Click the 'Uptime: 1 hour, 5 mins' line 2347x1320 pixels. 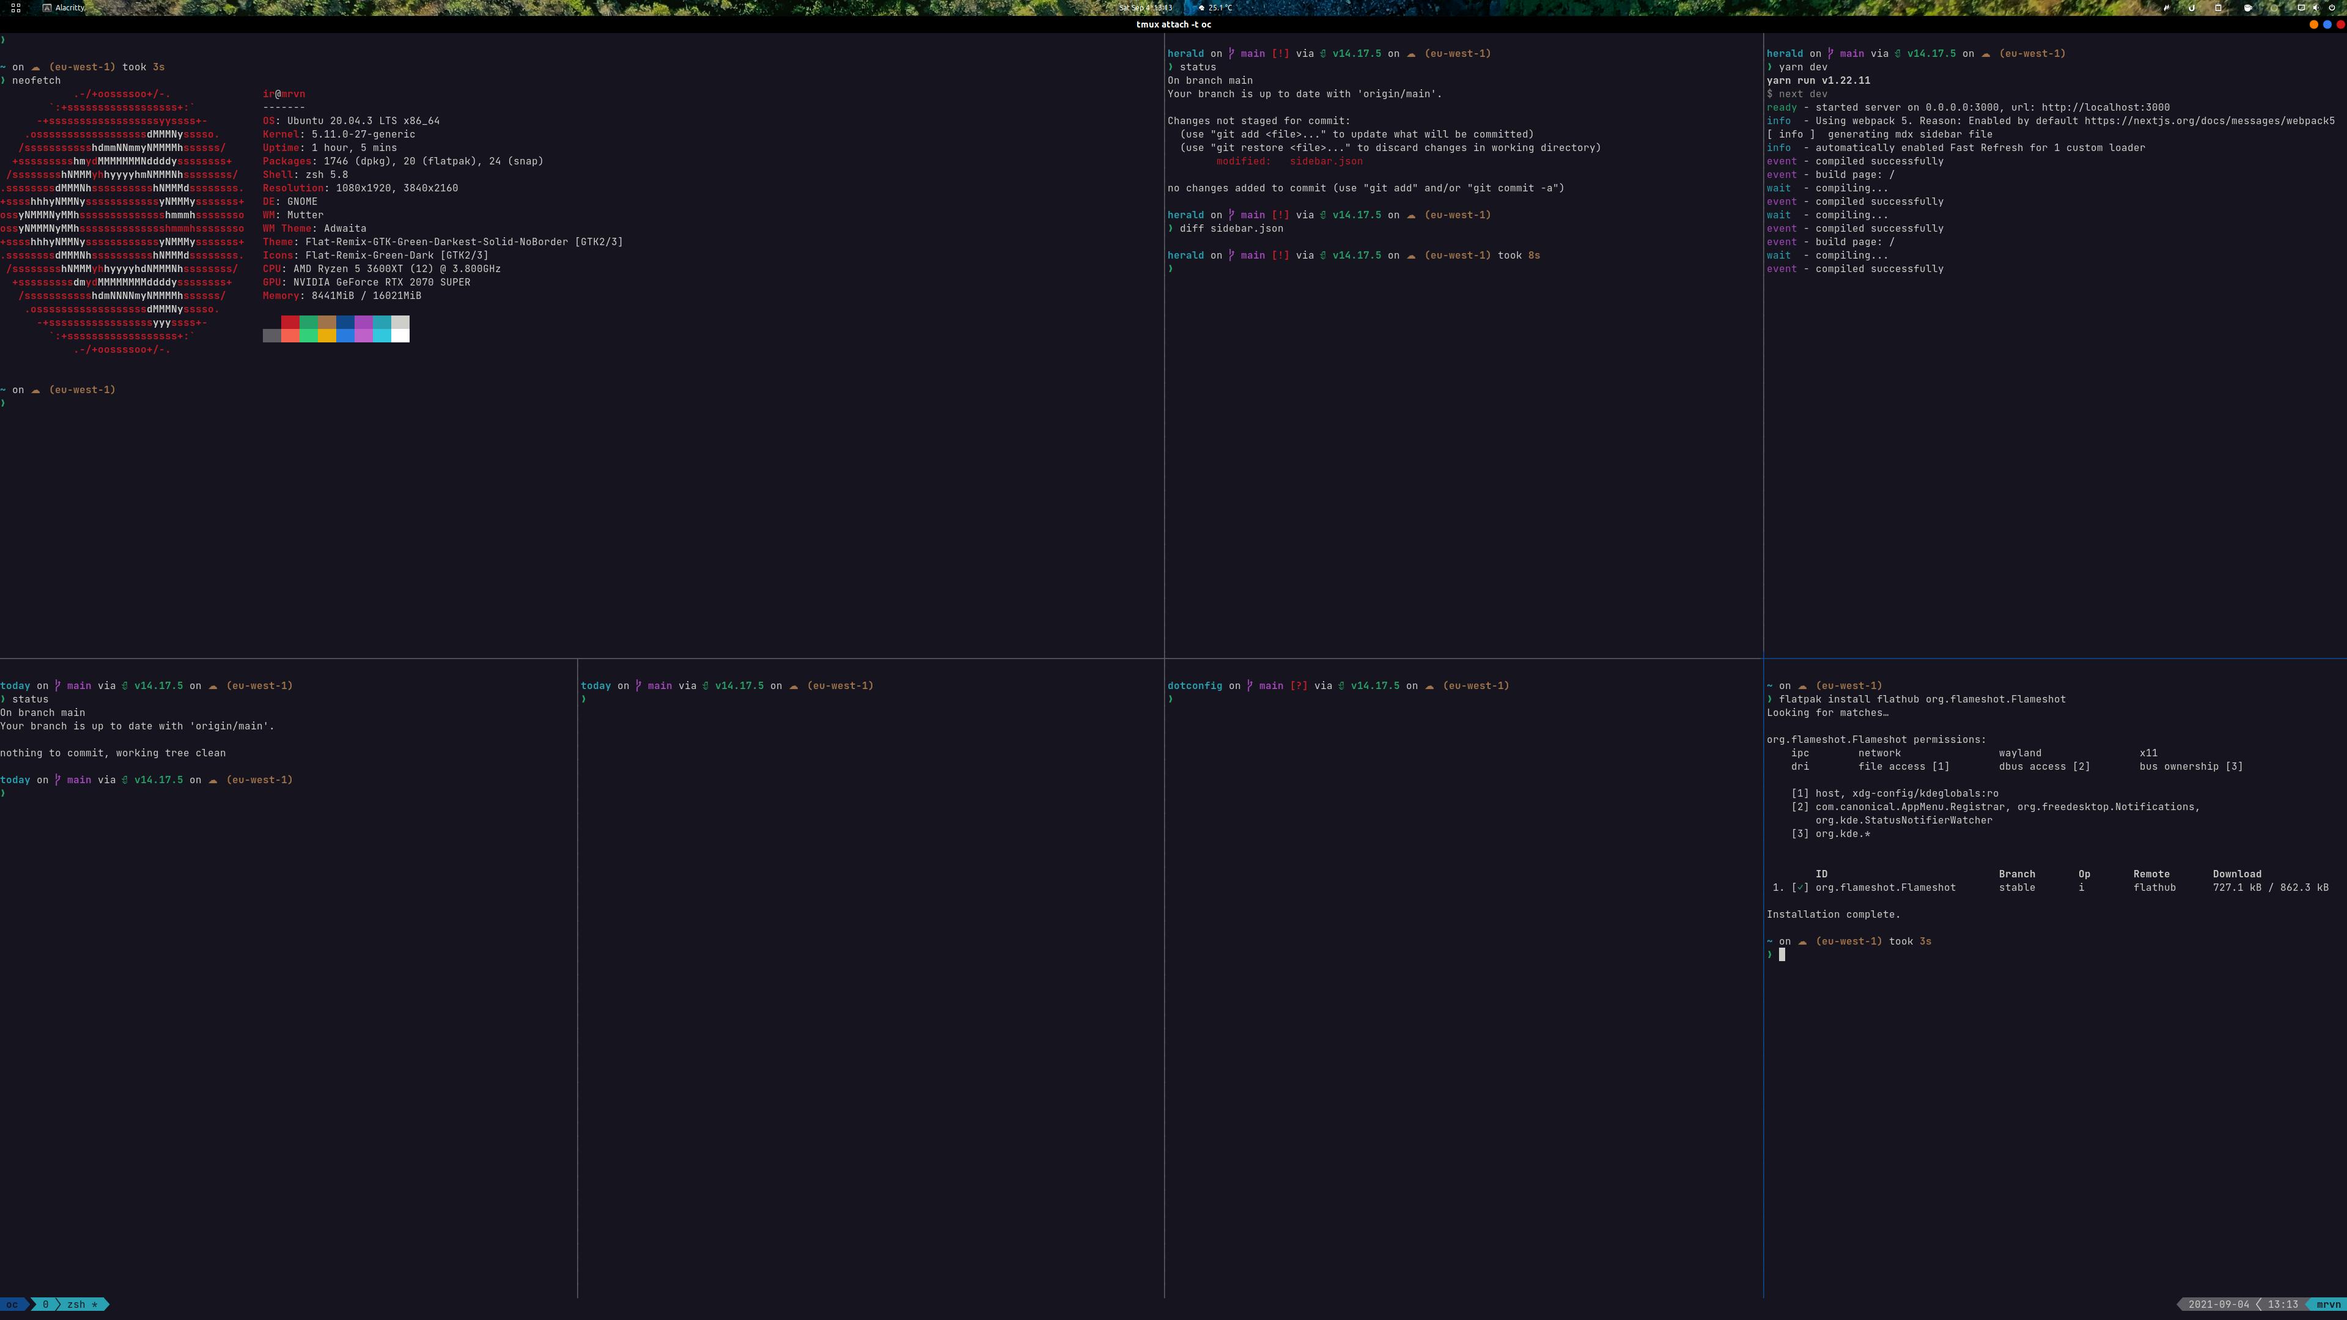[x=330, y=147]
